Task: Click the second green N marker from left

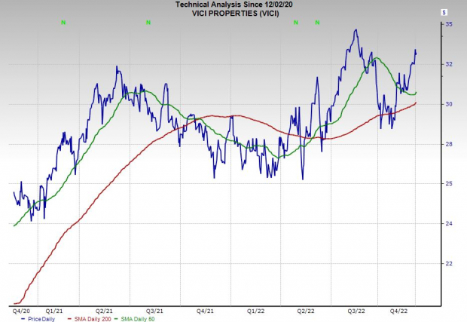Action: [x=148, y=23]
